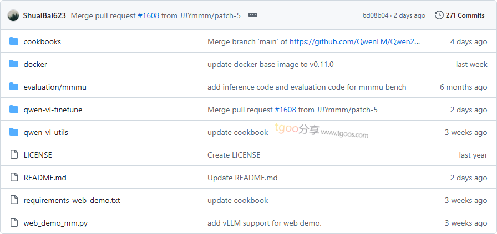The width and height of the screenshot is (497, 234).
Task: Open the 'update docker base image' commit message
Action: [x=270, y=64]
